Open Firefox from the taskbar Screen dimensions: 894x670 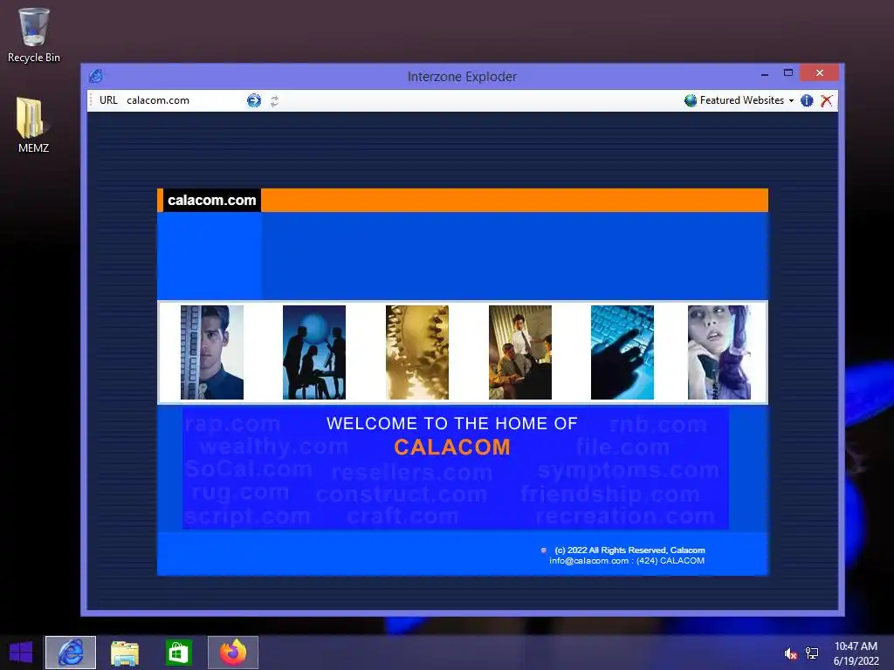(x=232, y=653)
